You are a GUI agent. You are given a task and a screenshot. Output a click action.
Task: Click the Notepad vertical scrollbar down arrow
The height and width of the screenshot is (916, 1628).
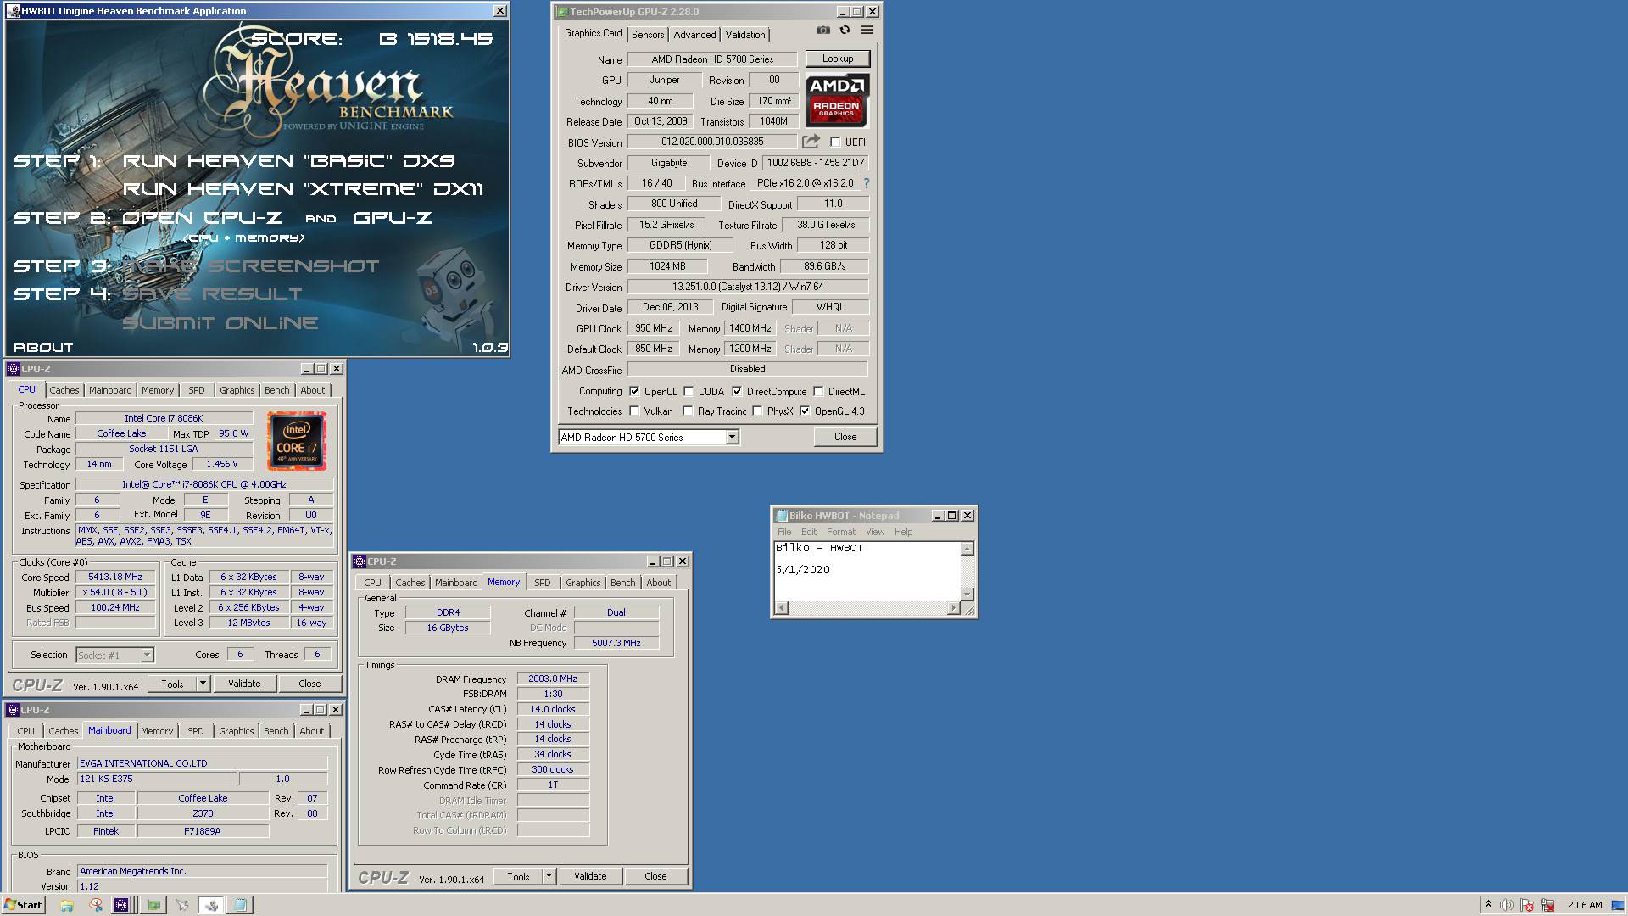(x=967, y=595)
